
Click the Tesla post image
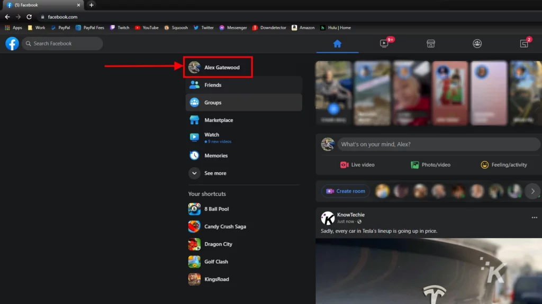coord(429,271)
